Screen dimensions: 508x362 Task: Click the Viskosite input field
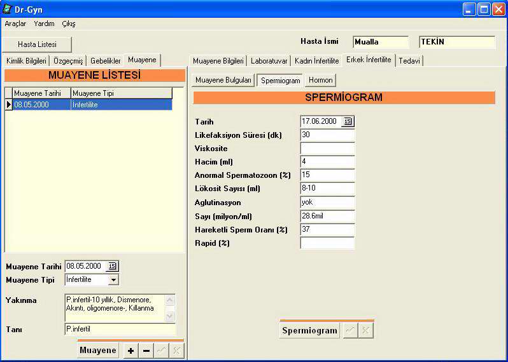click(327, 149)
